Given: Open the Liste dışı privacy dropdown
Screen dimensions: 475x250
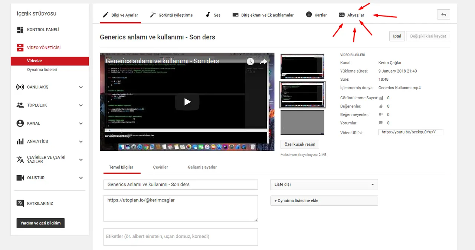Looking at the screenshot, I should click(x=324, y=184).
